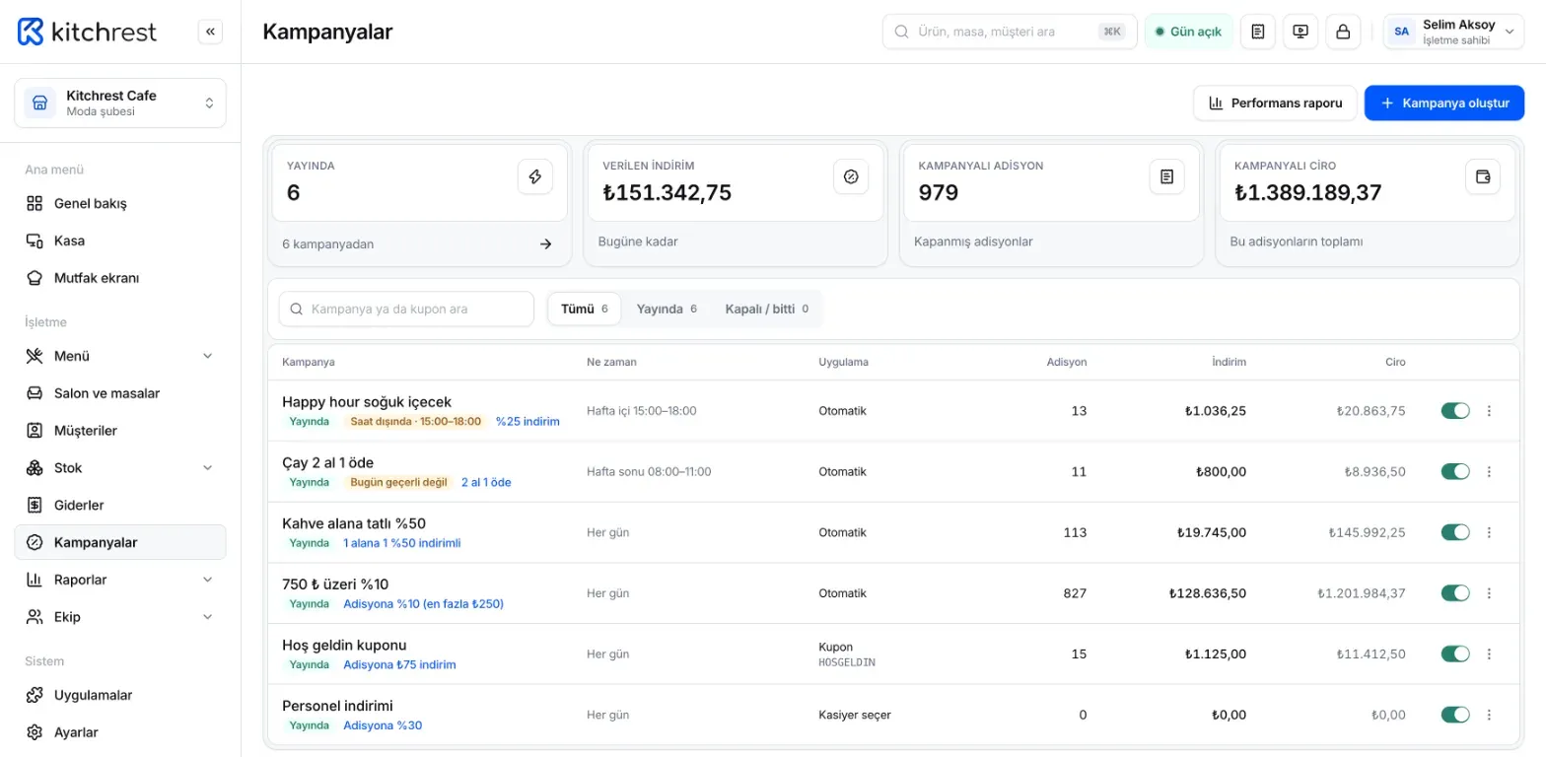This screenshot has height=757, width=1546.
Task: Select the Tümü filter tab
Action: pos(585,309)
